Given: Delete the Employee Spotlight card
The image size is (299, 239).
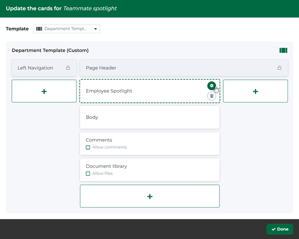Looking at the screenshot, I should pyautogui.click(x=211, y=96).
